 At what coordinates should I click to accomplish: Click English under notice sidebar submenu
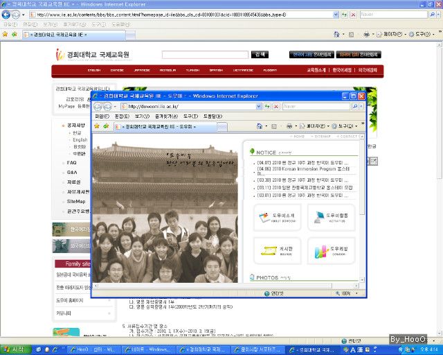[x=80, y=140]
